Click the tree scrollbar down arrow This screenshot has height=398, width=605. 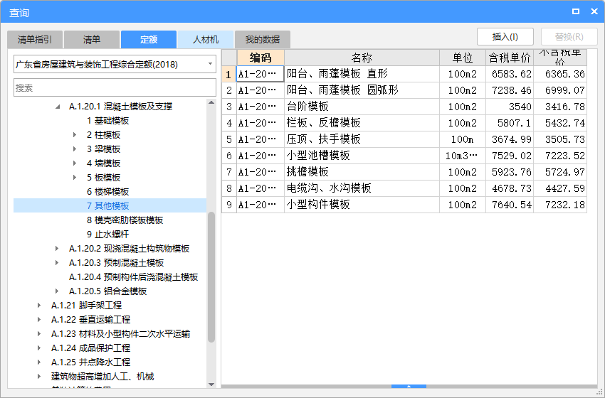coord(211,384)
